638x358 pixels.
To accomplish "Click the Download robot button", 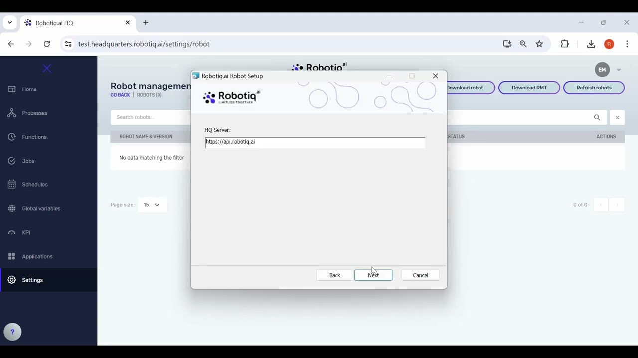I will (x=471, y=88).
